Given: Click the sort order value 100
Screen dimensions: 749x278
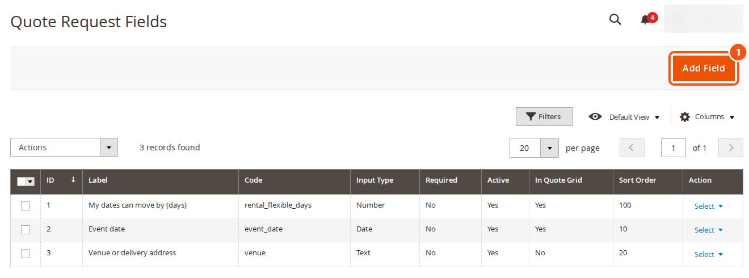Looking at the screenshot, I should 625,205.
